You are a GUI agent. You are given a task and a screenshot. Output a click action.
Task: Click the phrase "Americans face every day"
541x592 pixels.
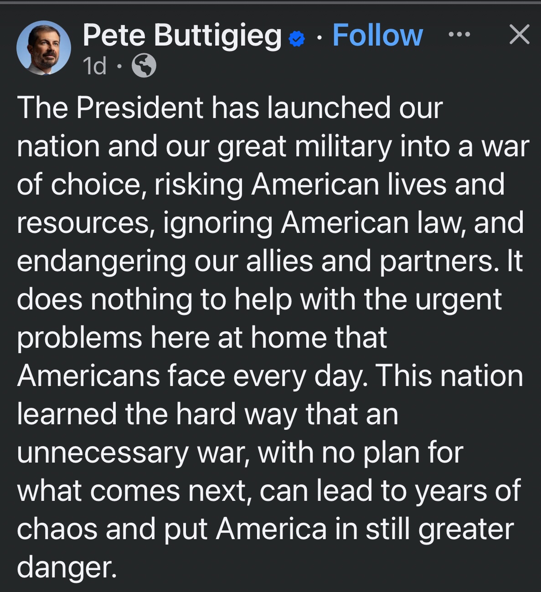tap(191, 376)
